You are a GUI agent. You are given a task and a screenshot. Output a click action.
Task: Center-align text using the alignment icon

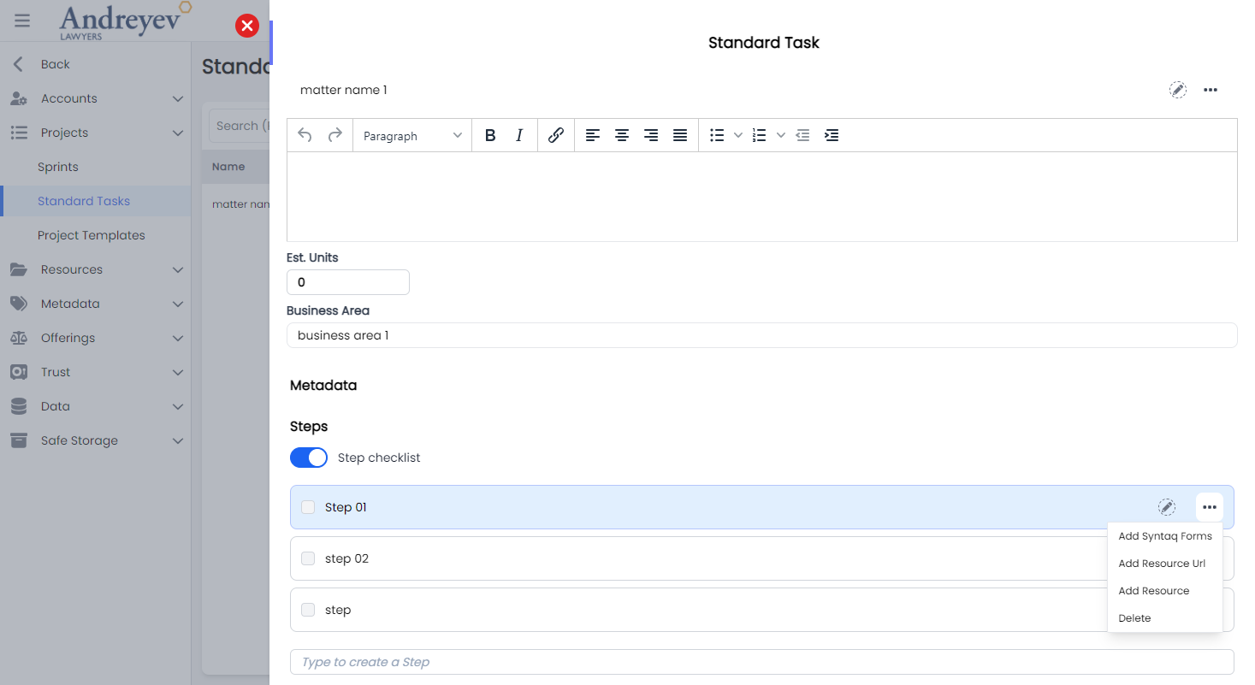point(622,134)
